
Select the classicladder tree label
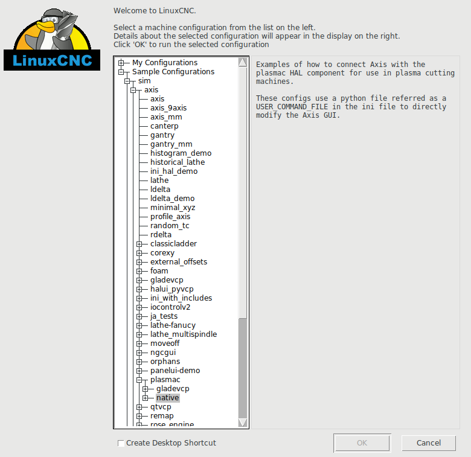174,244
